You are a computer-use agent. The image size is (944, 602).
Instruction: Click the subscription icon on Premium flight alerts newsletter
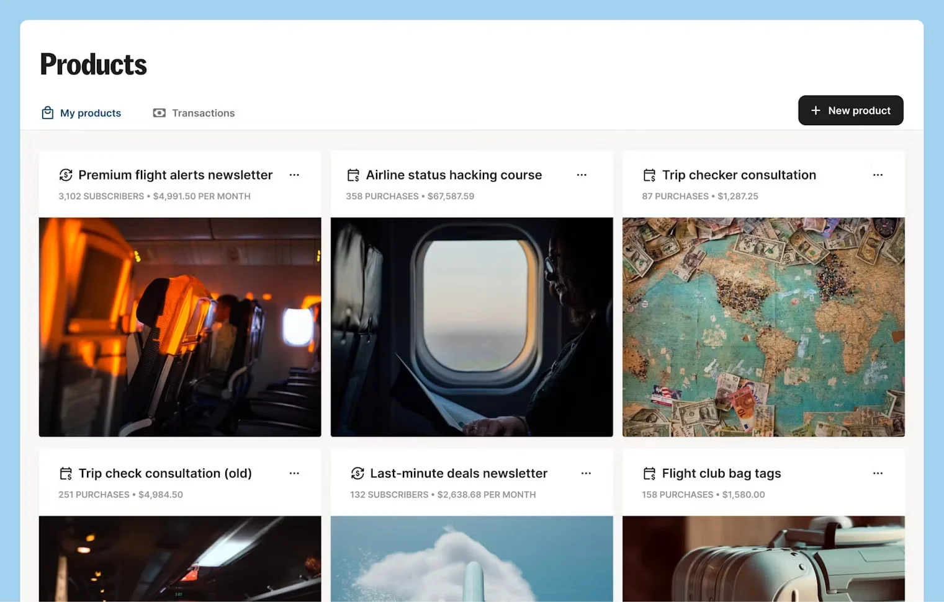[66, 175]
